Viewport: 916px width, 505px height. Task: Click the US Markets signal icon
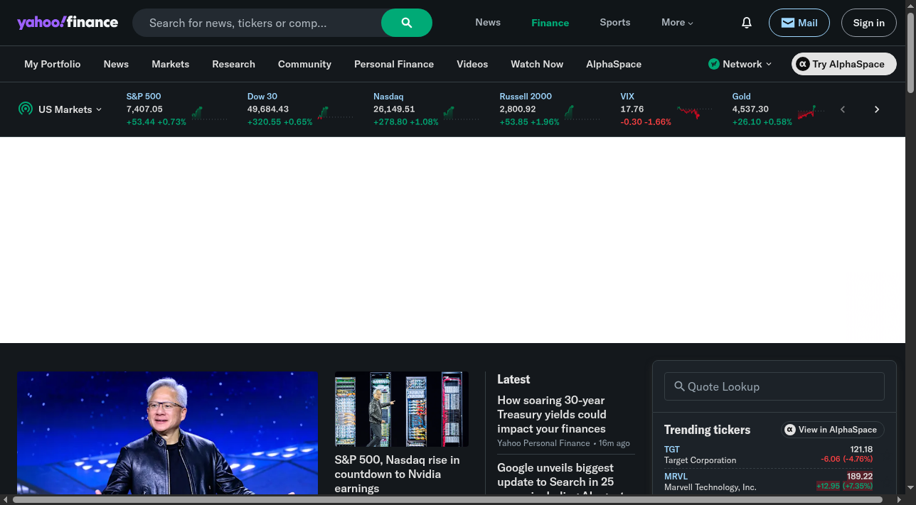(x=26, y=109)
